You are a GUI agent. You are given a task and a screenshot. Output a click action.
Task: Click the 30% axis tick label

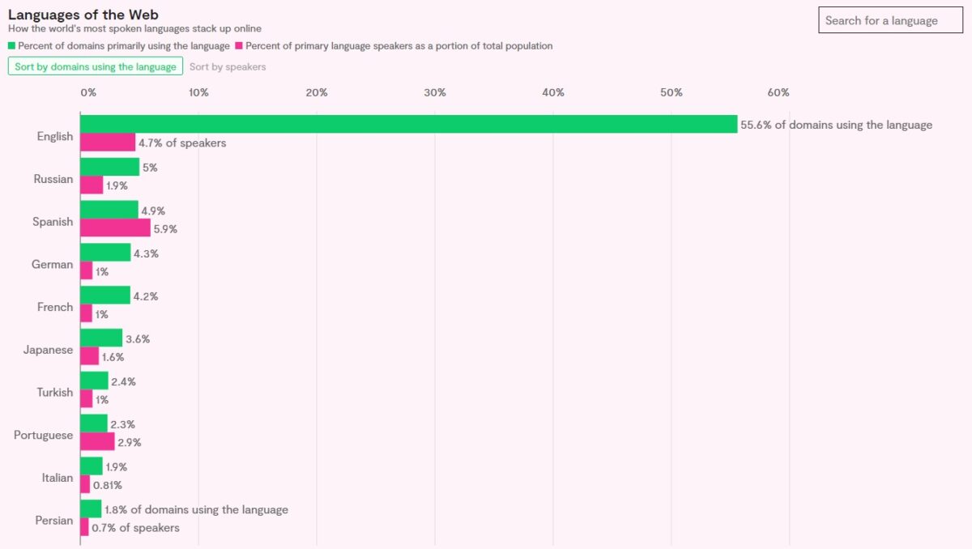pyautogui.click(x=435, y=92)
